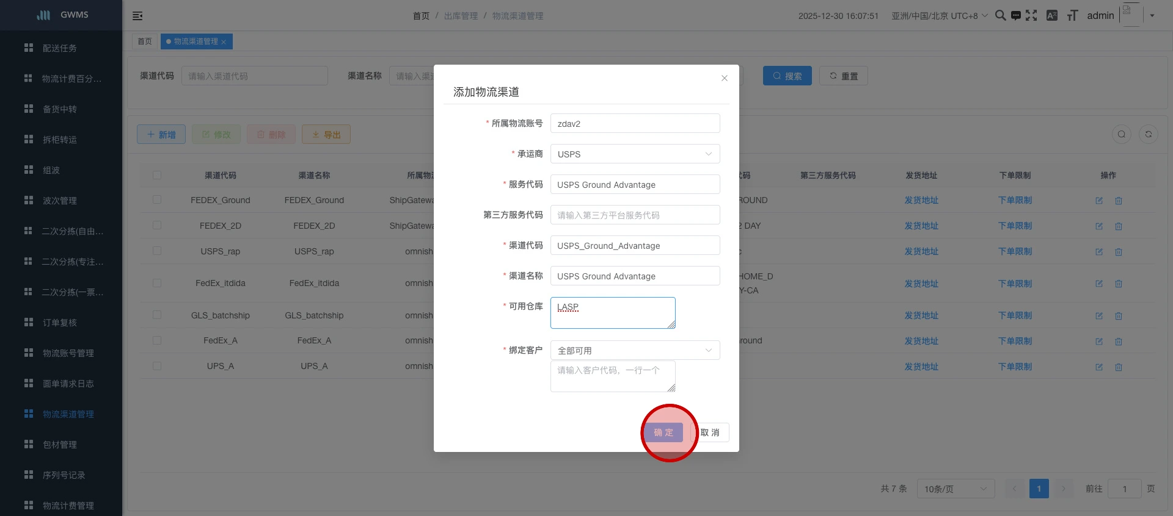Check the GLS_batchship row checkbox
This screenshot has width=1173, height=516.
pos(157,315)
